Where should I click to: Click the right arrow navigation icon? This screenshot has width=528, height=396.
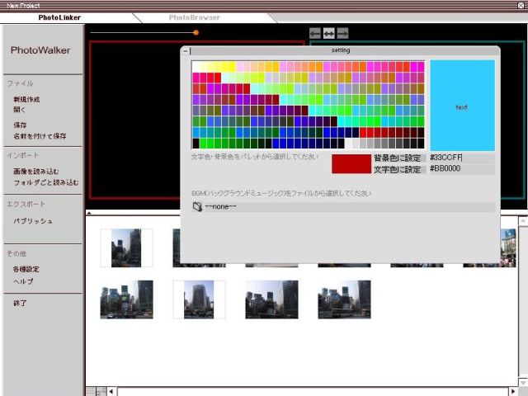coord(342,33)
